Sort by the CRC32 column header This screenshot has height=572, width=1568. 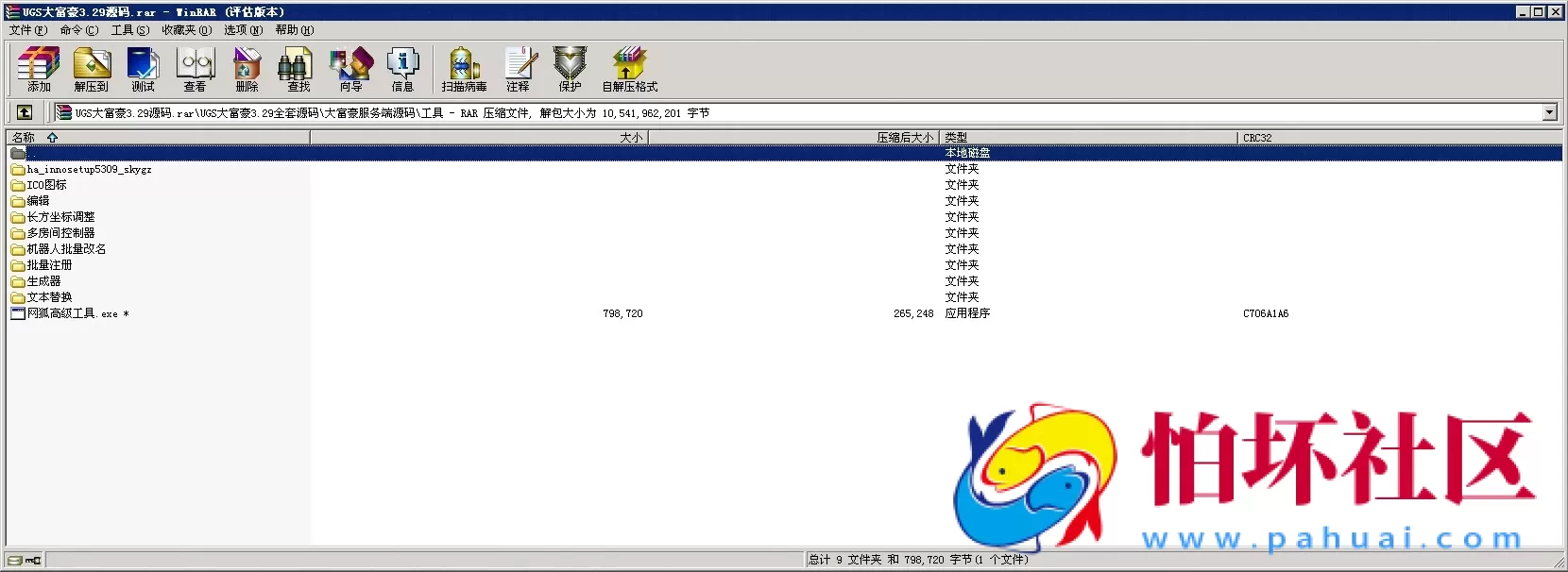[1400, 138]
